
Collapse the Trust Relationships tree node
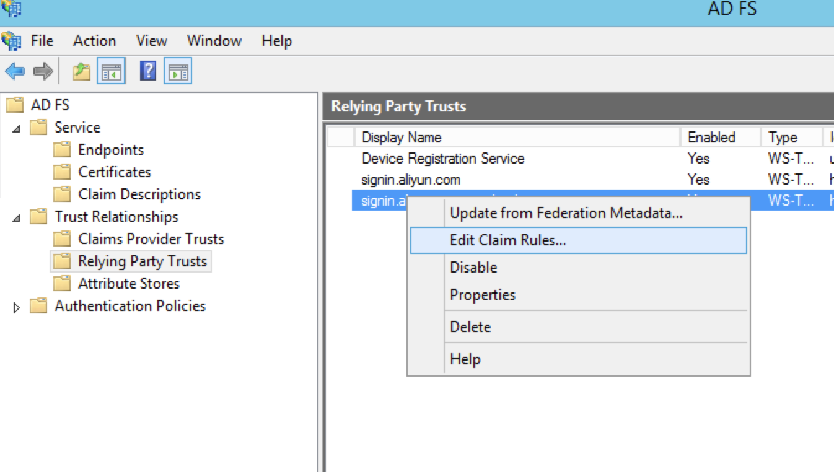point(17,218)
